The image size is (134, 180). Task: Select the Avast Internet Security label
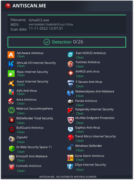(32, 82)
